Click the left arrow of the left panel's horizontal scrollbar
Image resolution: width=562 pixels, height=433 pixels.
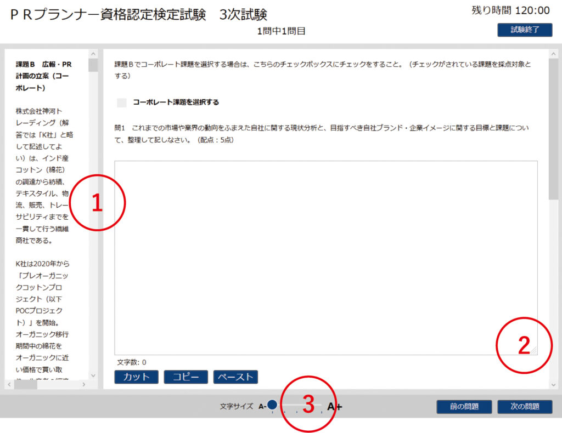click(x=10, y=385)
